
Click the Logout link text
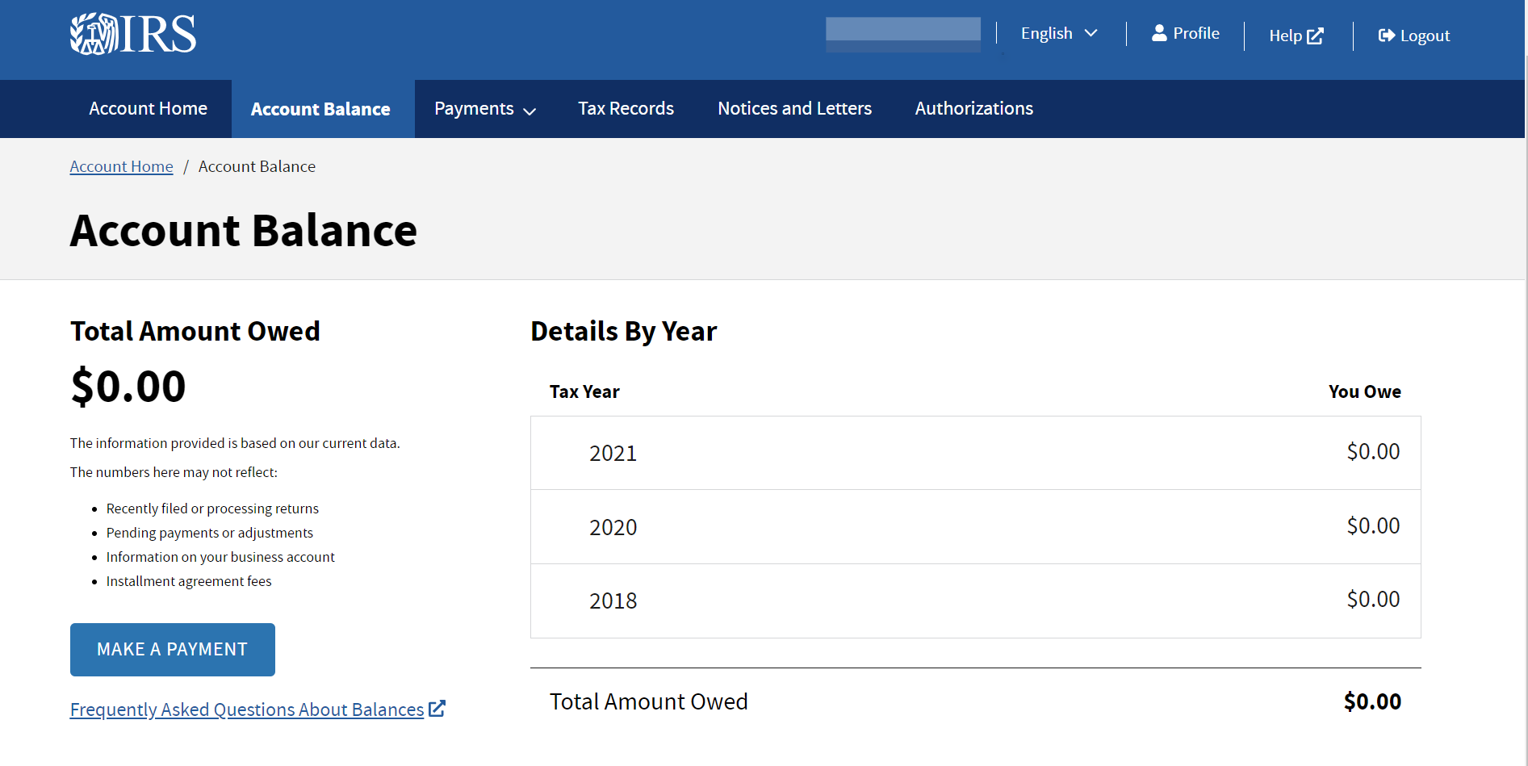pos(1425,36)
